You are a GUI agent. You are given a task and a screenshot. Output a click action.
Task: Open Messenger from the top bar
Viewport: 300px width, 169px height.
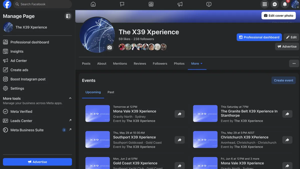click(x=275, y=4)
